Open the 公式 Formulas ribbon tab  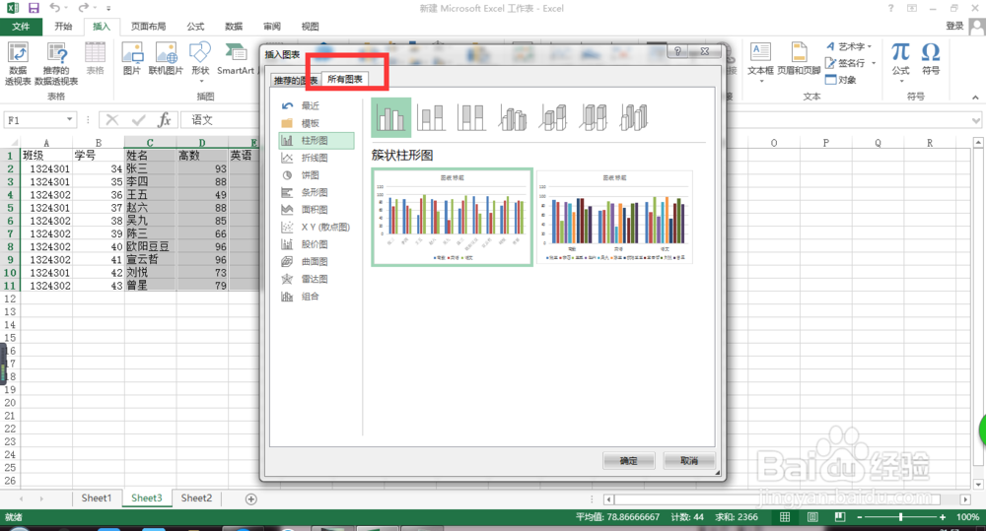click(x=195, y=27)
